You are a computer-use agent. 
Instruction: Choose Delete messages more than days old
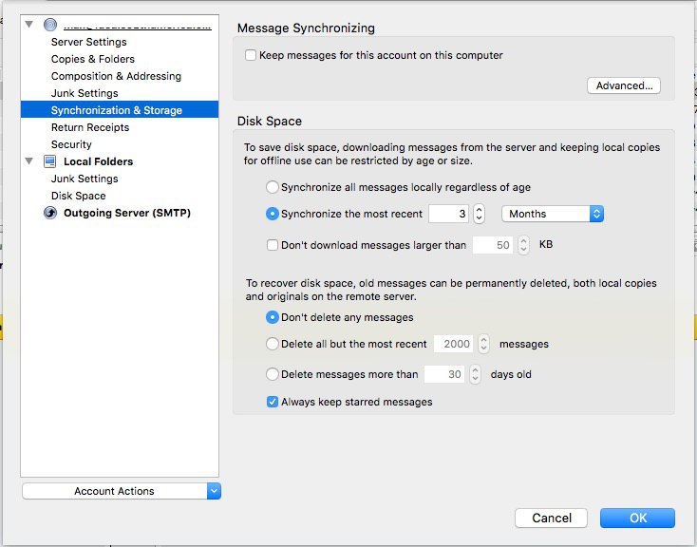(x=273, y=374)
